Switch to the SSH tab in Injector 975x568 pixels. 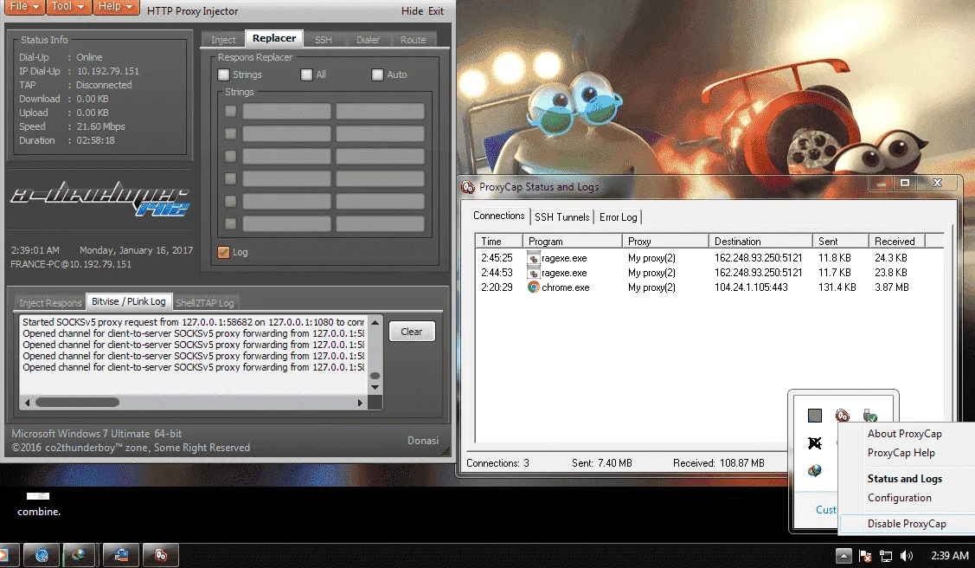click(324, 40)
